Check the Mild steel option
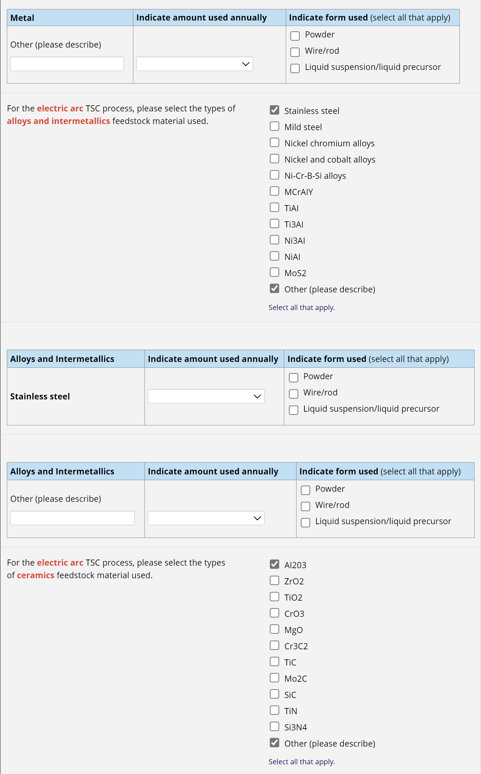Image resolution: width=481 pixels, height=774 pixels. tap(275, 127)
